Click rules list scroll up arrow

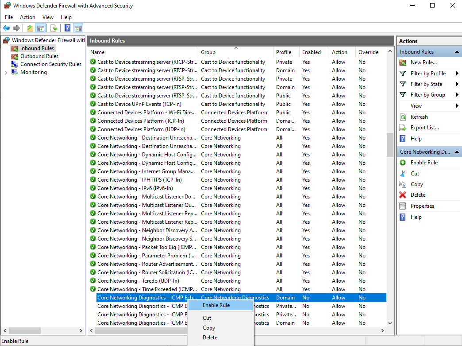tap(390, 51)
